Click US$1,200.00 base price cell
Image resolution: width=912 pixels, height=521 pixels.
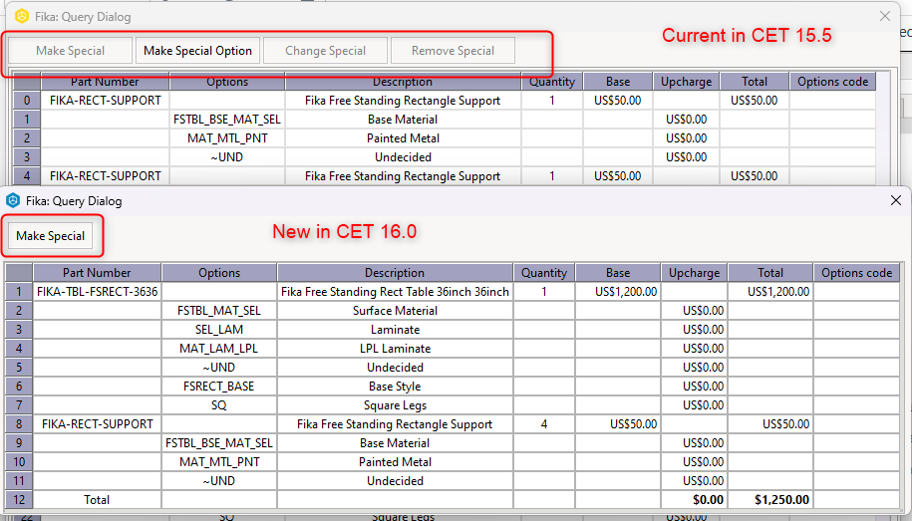click(x=618, y=291)
